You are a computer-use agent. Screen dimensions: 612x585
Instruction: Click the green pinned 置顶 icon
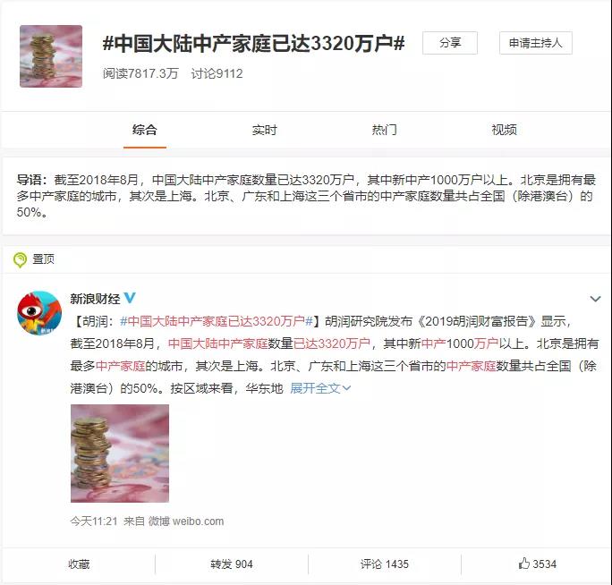point(20,259)
